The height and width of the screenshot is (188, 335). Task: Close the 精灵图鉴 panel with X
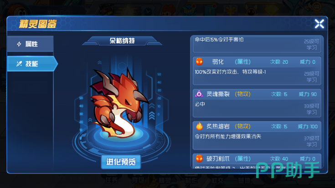coord(319,24)
